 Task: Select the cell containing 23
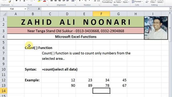click(84, 80)
